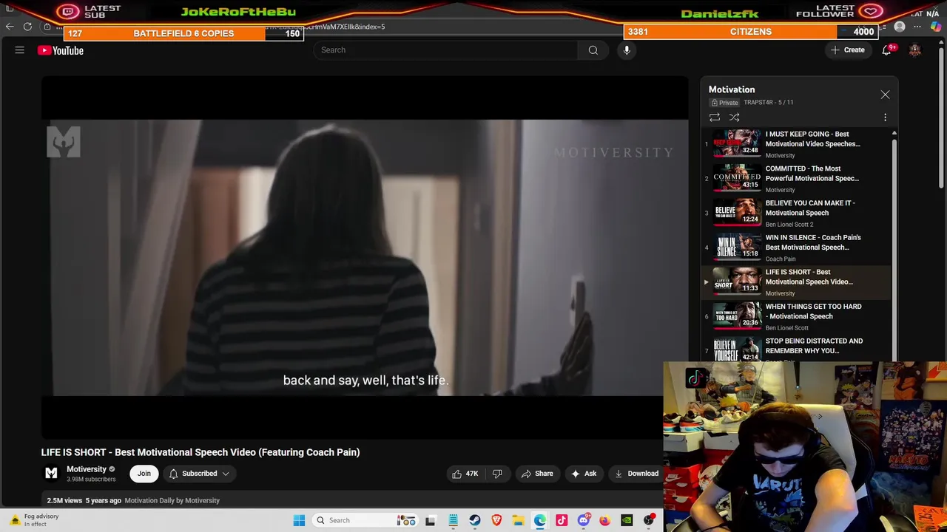Select current LIFE IS SHORT playlist entry
Image resolution: width=947 pixels, height=532 pixels.
tap(796, 282)
